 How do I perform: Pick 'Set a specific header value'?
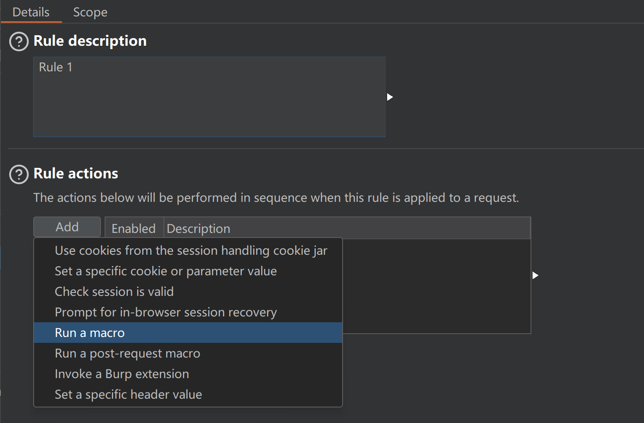coord(128,394)
